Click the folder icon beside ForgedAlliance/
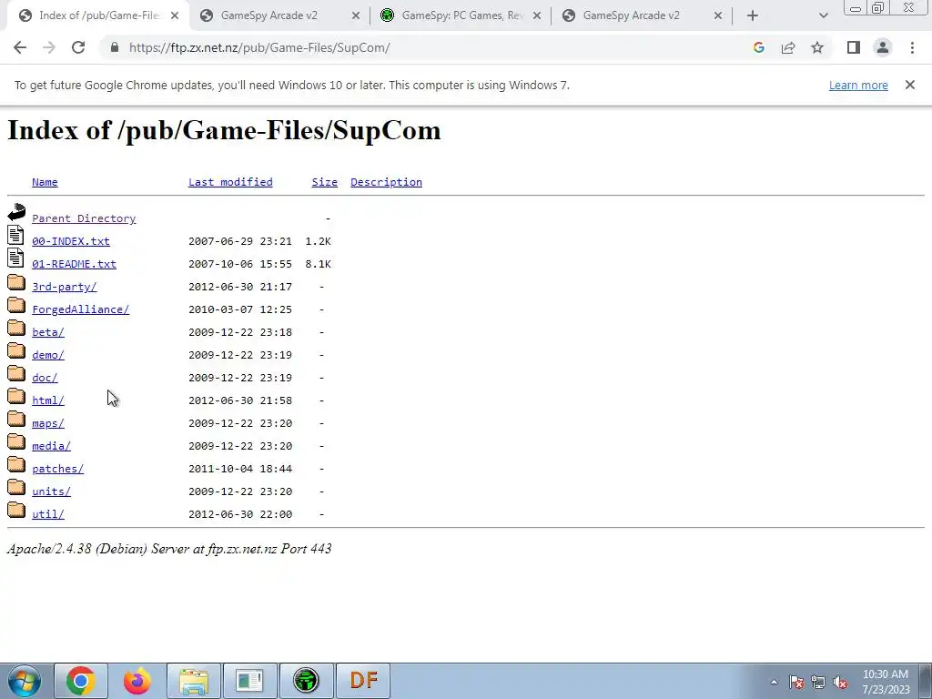Viewport: 932px width, 699px height. pos(16,305)
